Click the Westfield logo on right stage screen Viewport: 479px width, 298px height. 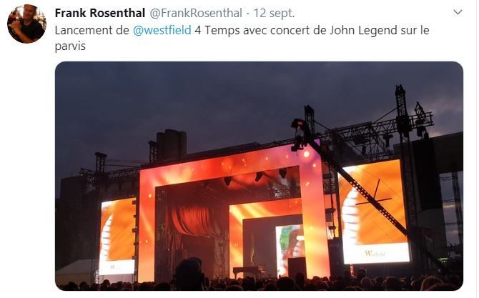click(x=375, y=253)
